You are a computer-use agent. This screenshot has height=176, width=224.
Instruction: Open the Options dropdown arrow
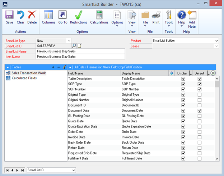pyautogui.click(x=117, y=26)
